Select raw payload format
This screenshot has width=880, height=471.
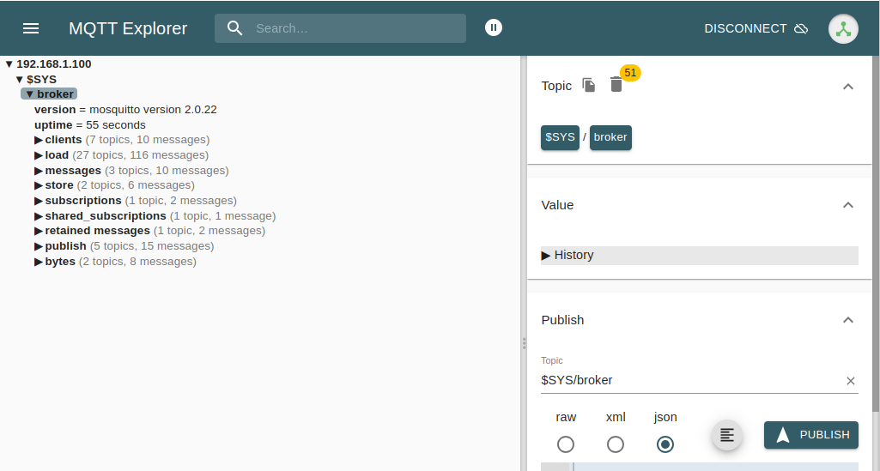(x=566, y=444)
